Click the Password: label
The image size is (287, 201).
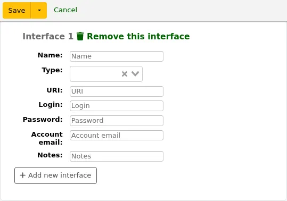point(43,120)
